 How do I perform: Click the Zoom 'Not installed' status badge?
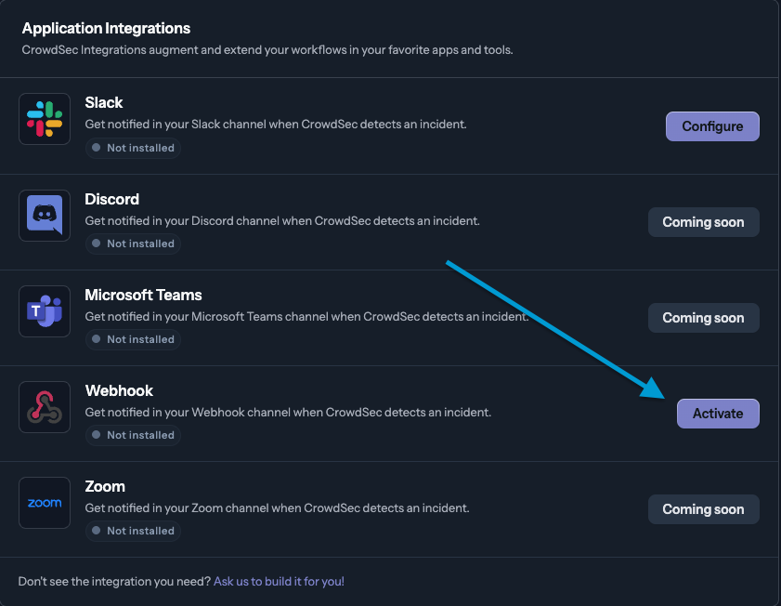click(132, 531)
